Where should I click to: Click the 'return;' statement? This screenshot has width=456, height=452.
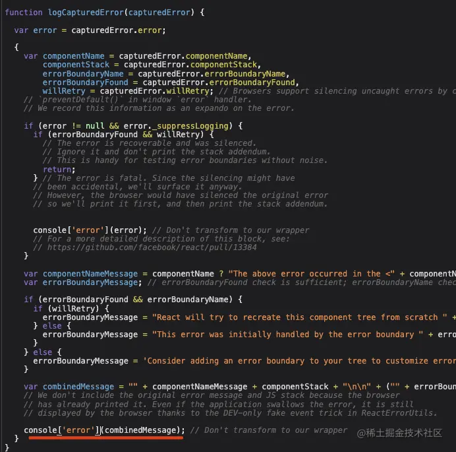coord(59,169)
